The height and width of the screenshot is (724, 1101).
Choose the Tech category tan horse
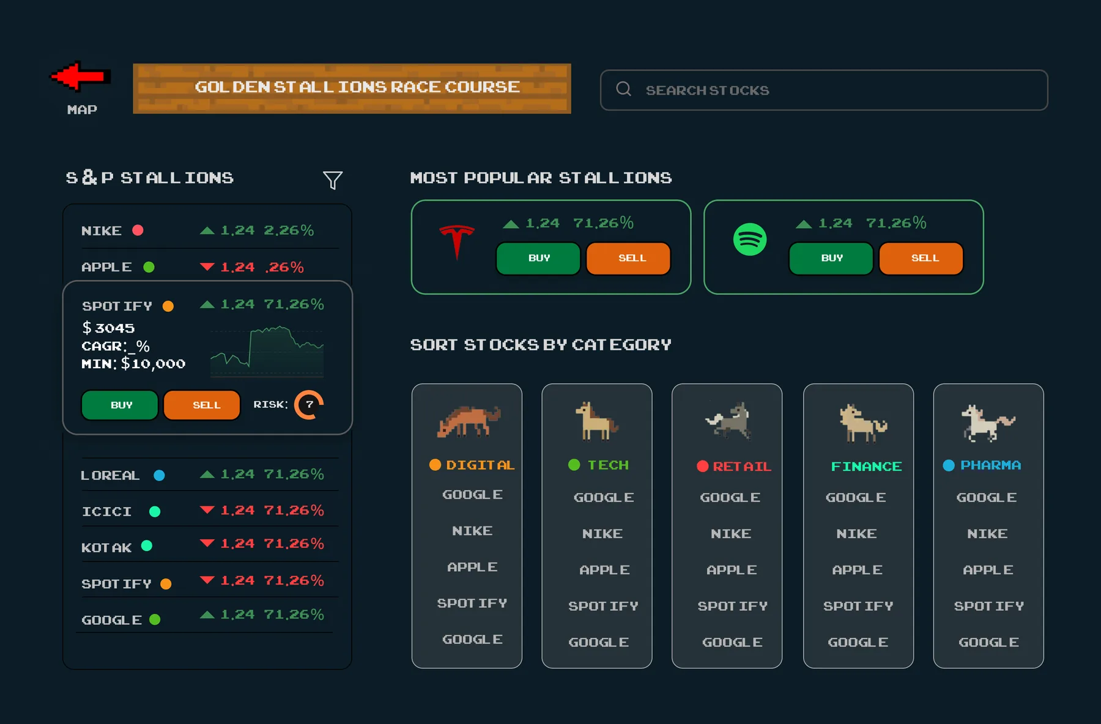[596, 421]
